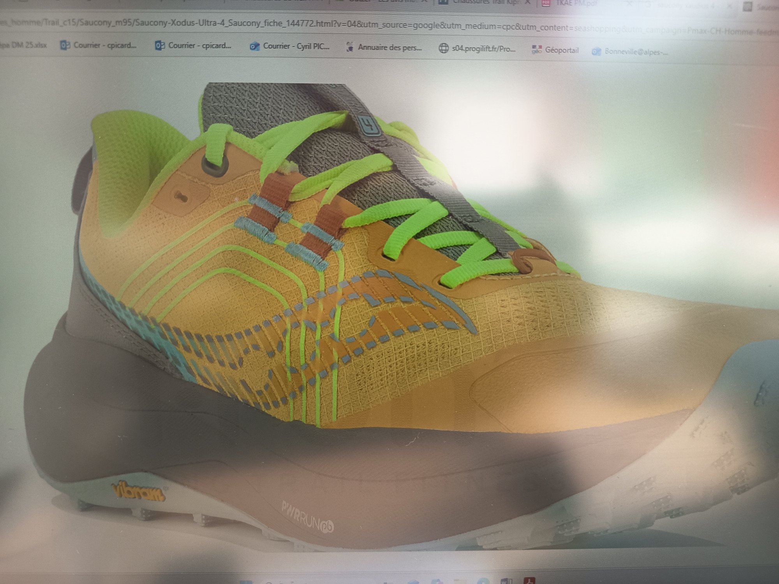Click the Géoportail bookmark flag icon
Screen dimensions: 779x584
537,49
